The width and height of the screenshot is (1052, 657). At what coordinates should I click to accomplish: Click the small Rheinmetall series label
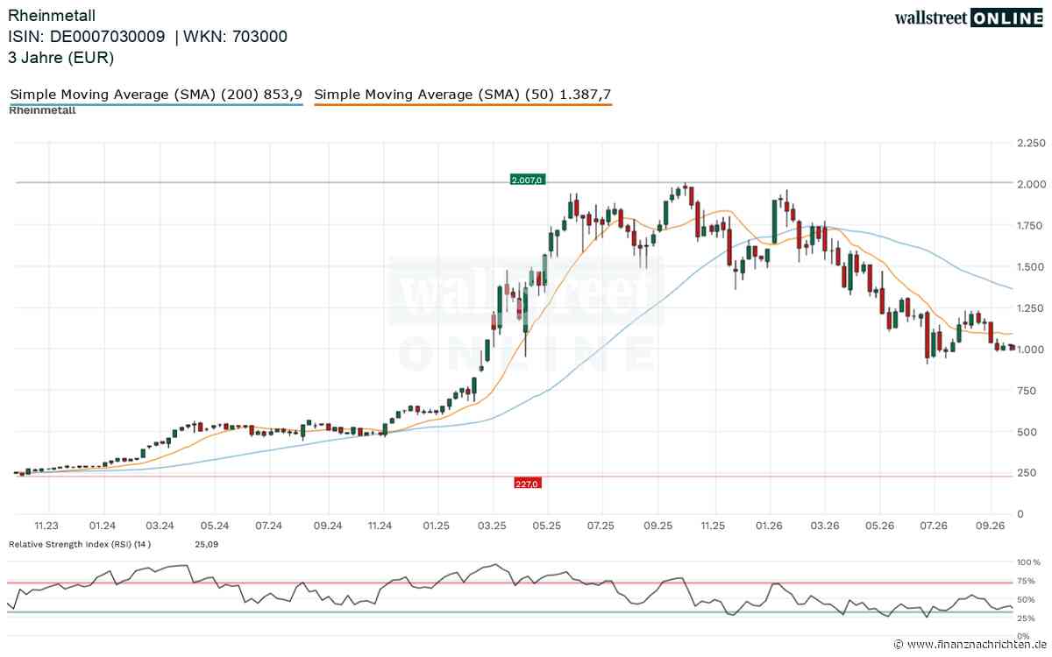[42, 110]
